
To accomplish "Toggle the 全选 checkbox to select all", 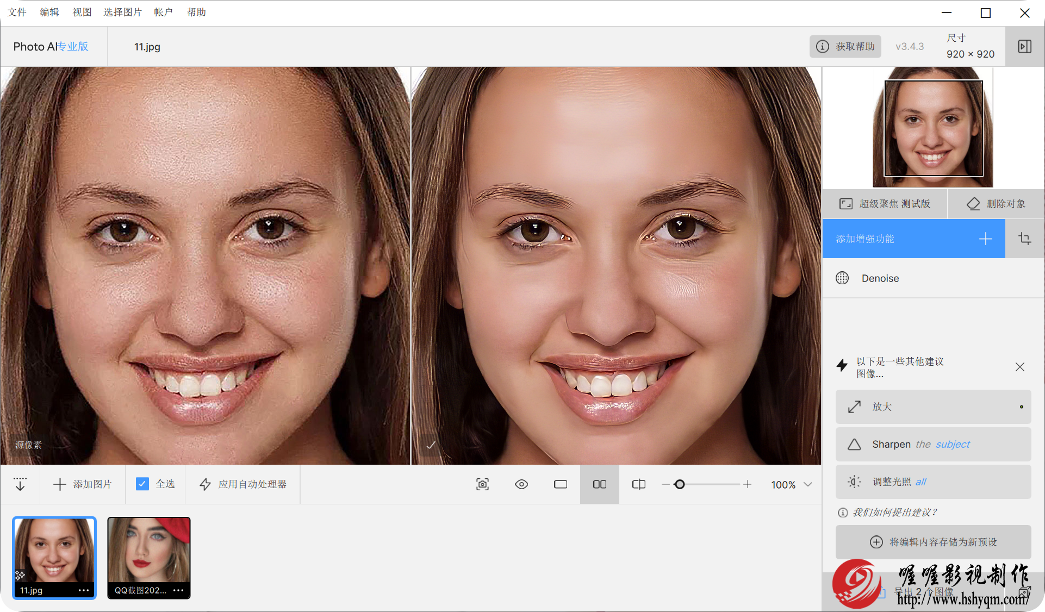I will click(x=142, y=484).
